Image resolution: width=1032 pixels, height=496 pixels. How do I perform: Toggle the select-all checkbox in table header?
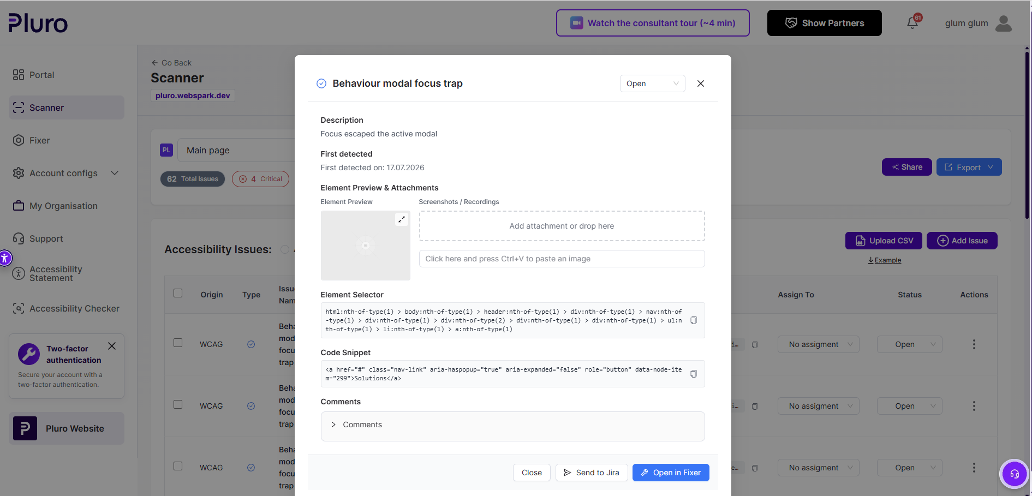178,293
